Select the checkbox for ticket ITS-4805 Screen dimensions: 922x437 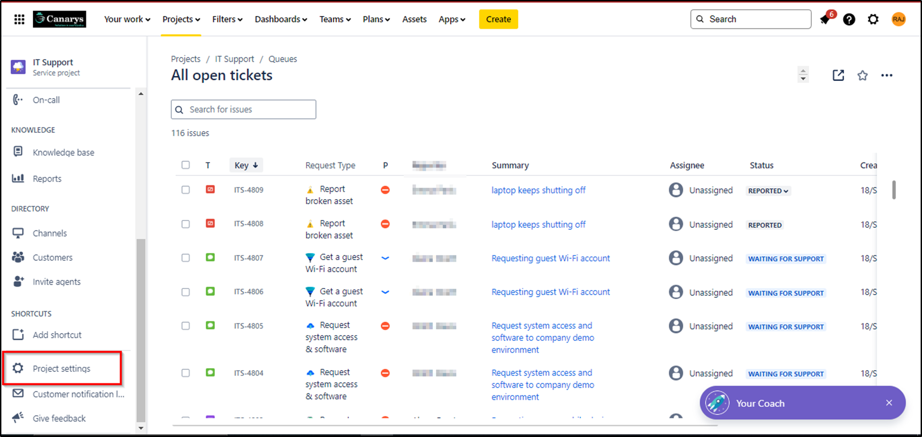pyautogui.click(x=186, y=326)
